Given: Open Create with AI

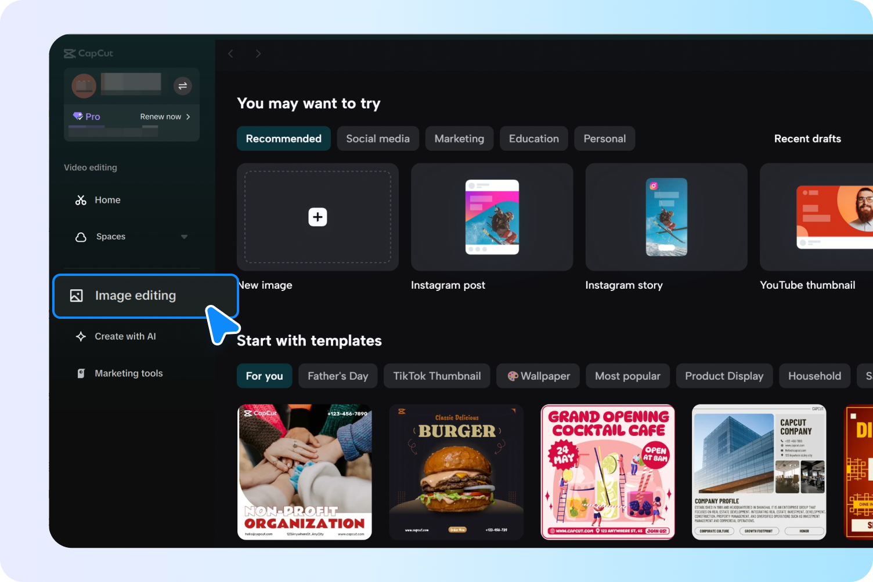Looking at the screenshot, I should click(125, 336).
